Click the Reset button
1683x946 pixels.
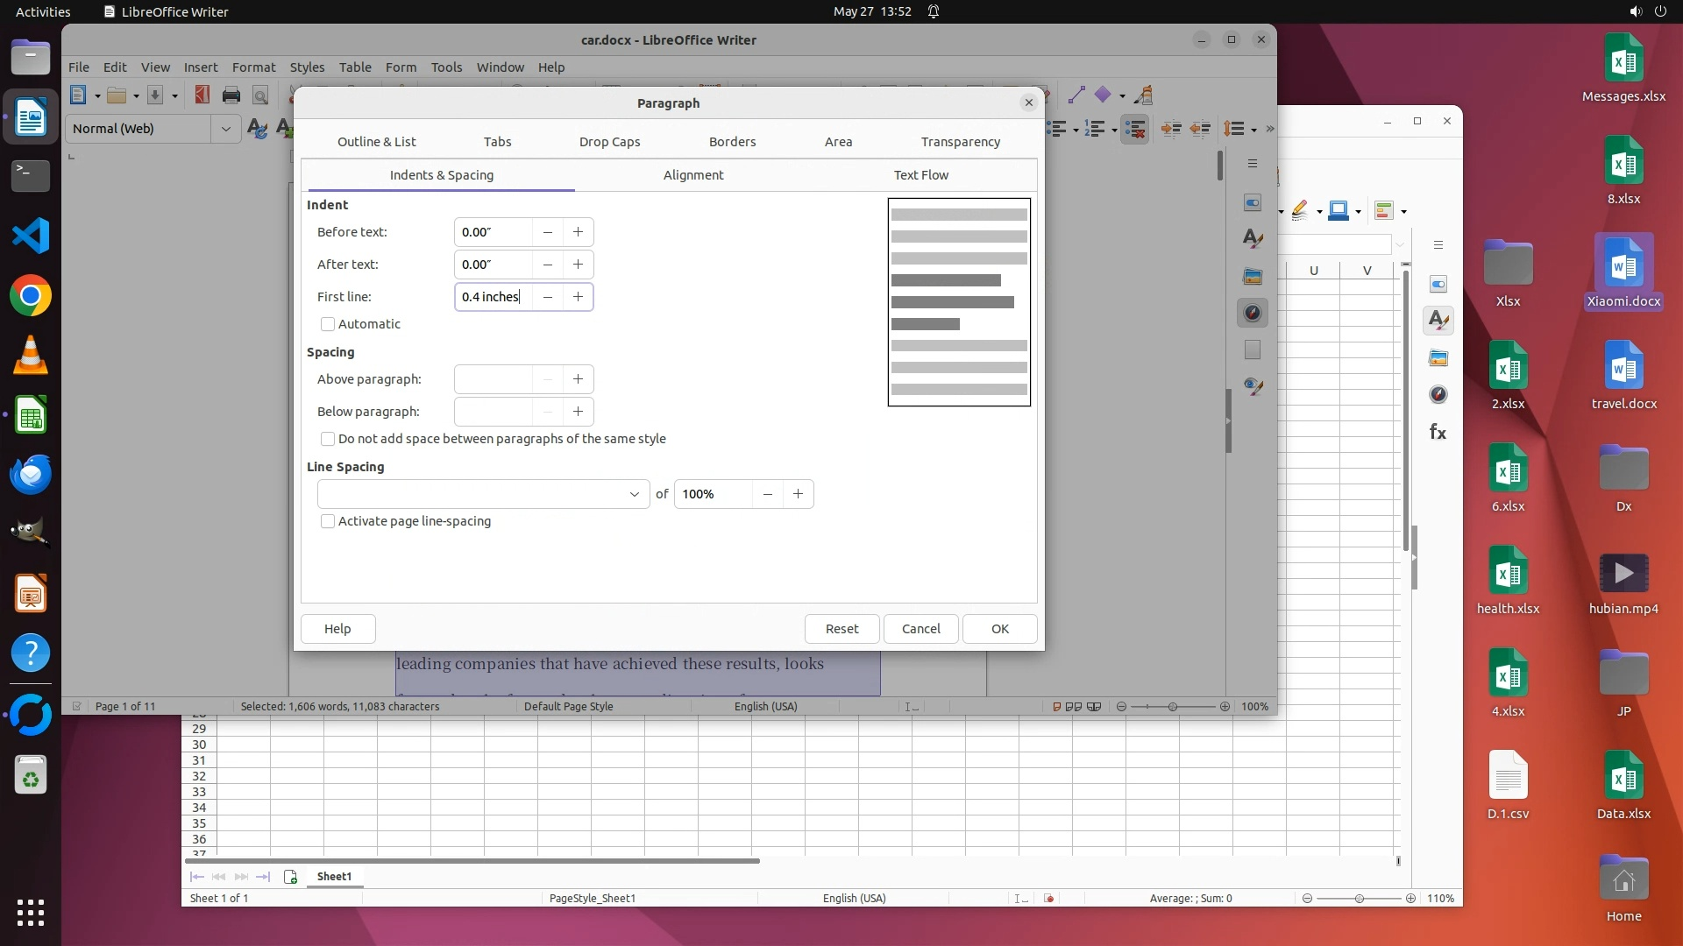point(841,629)
